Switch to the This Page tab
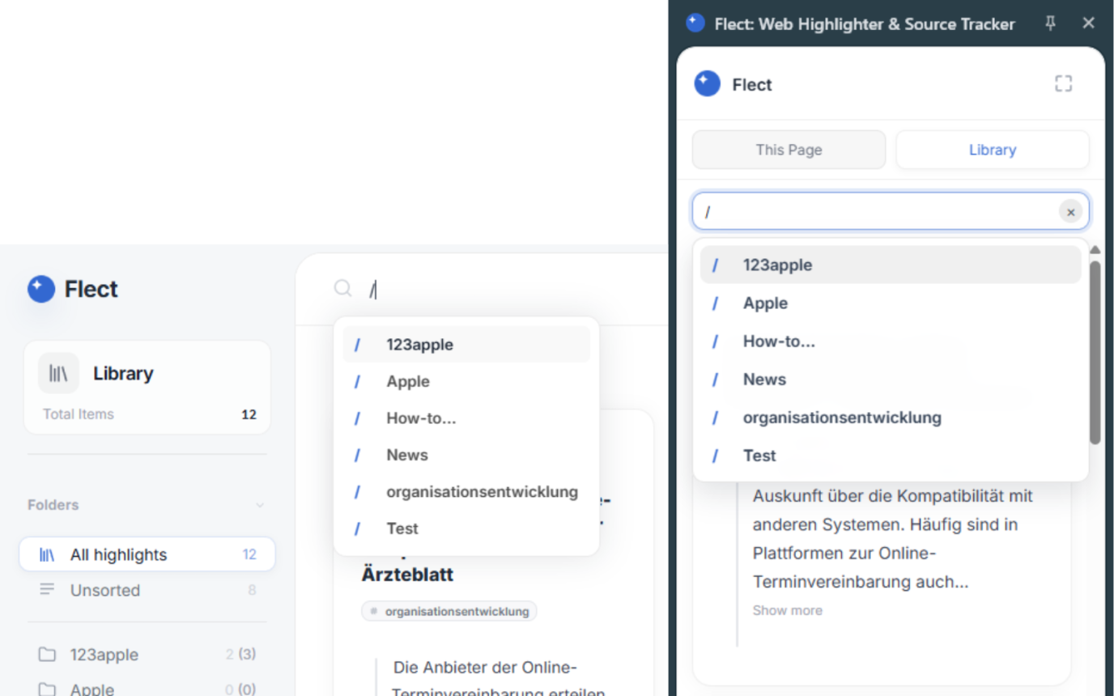 (x=789, y=150)
